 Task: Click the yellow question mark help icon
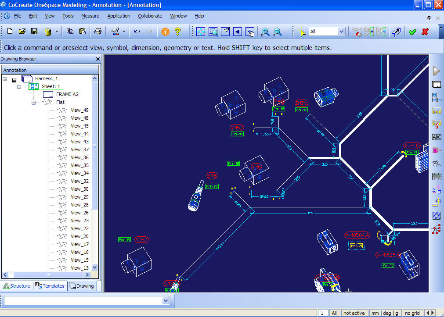point(177,32)
